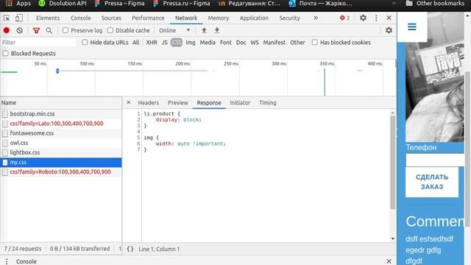Filter requests by Manifest
Image resolution: width=471 pixels, height=265 pixels.
[275, 43]
